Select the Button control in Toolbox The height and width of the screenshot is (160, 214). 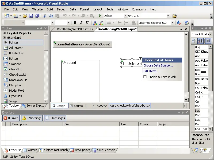pos(23,58)
